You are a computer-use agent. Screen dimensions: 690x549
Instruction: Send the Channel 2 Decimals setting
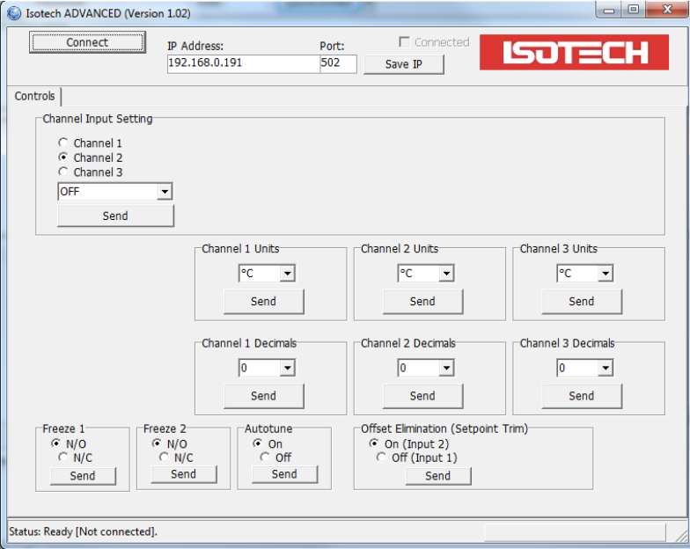tap(422, 396)
